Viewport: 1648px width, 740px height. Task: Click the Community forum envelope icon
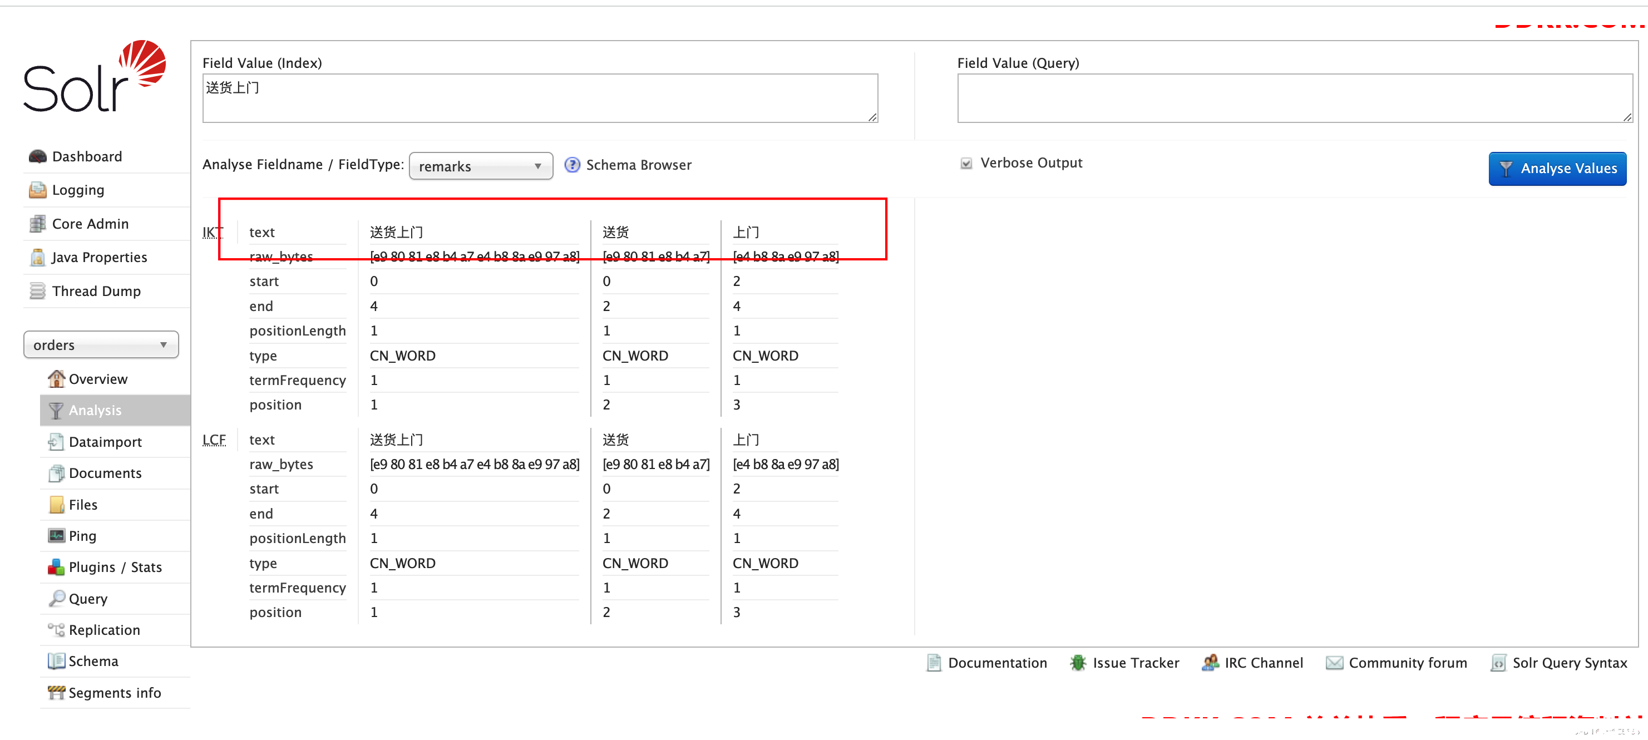click(1335, 663)
